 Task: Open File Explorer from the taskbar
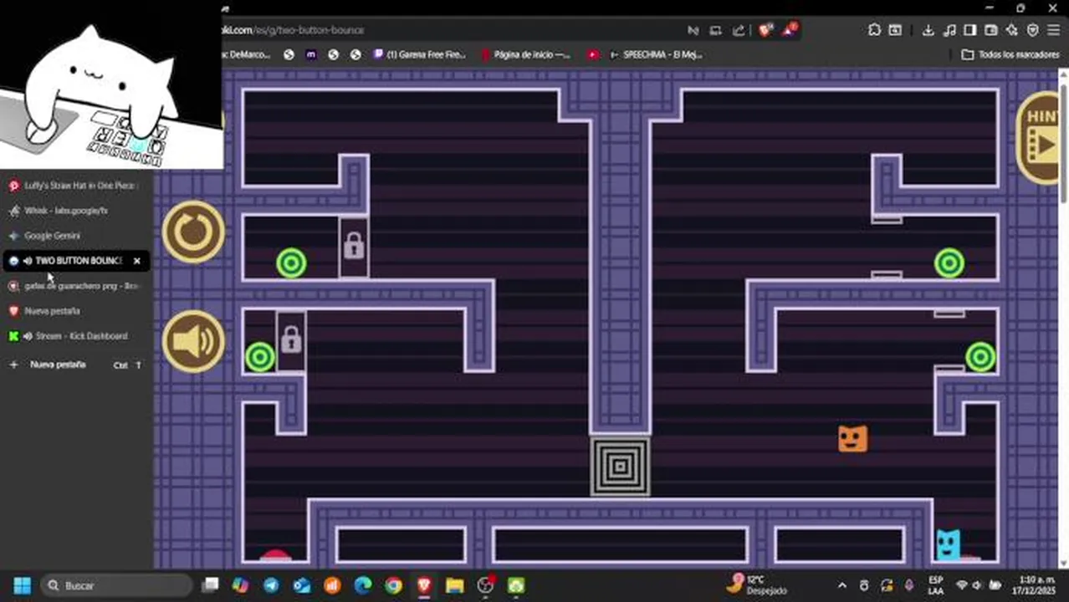[x=454, y=585]
